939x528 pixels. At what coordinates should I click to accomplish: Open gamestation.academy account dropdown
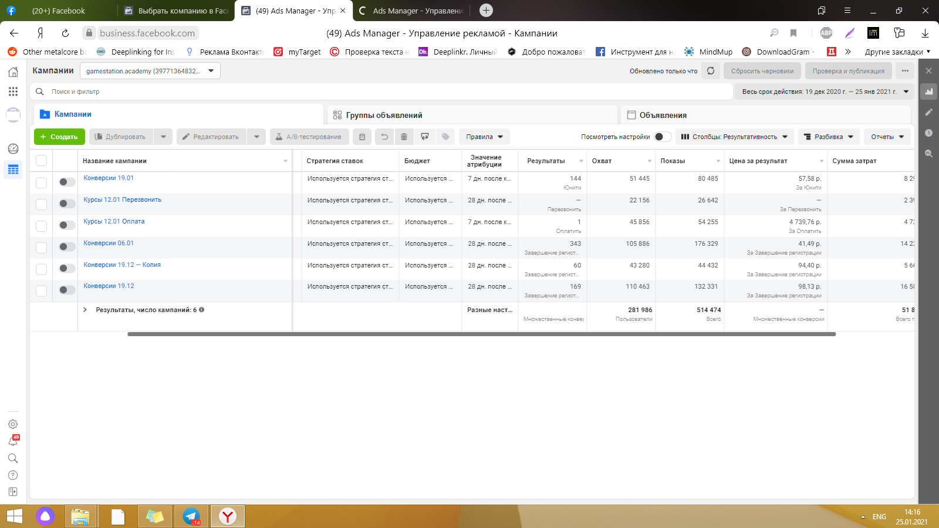pos(150,71)
